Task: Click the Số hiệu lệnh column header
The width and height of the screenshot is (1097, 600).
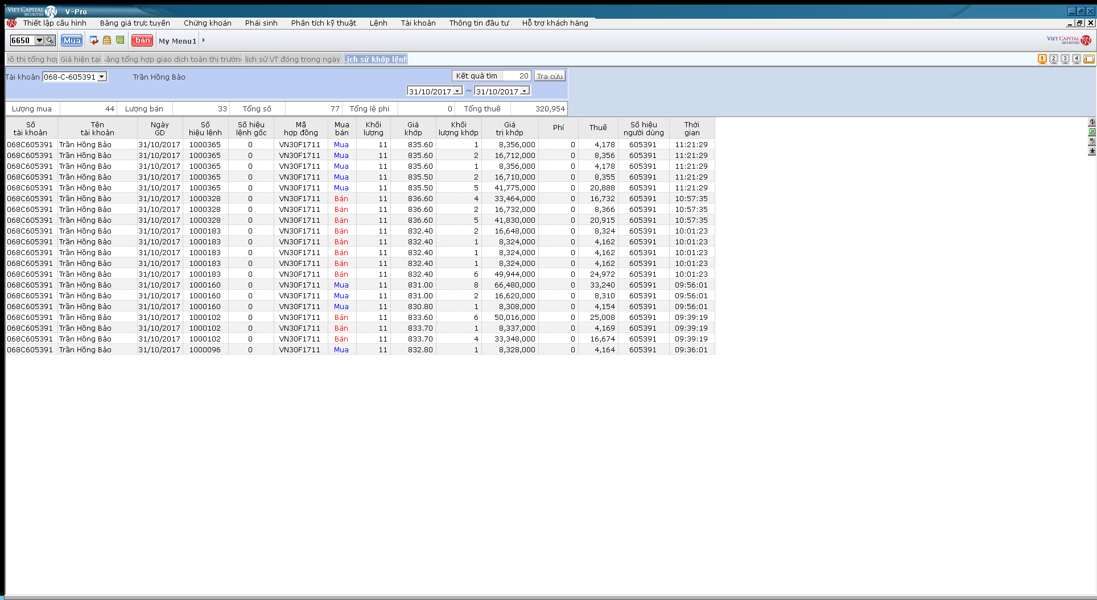Action: tap(205, 128)
